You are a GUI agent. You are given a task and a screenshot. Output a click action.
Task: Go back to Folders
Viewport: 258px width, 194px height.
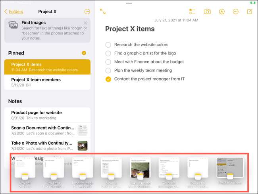pos(13,12)
